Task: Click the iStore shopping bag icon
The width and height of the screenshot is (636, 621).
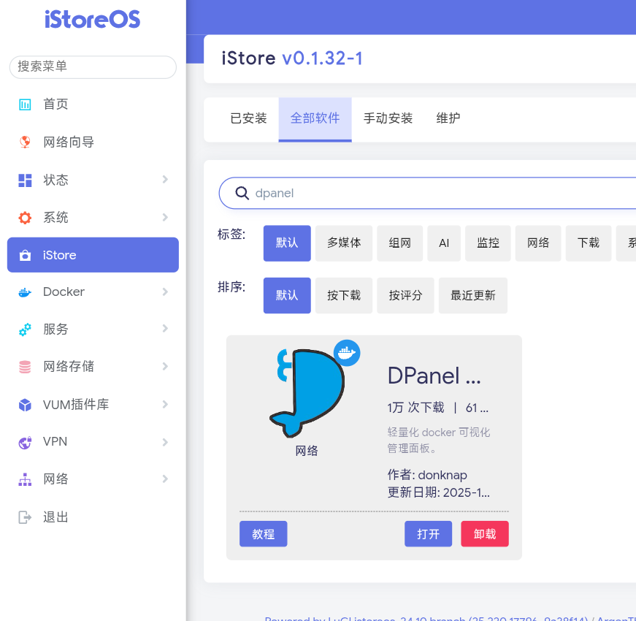Action: tap(25, 255)
